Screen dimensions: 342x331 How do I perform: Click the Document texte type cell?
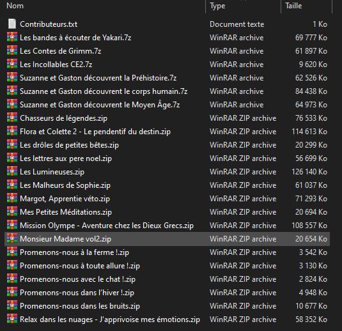[x=237, y=24]
